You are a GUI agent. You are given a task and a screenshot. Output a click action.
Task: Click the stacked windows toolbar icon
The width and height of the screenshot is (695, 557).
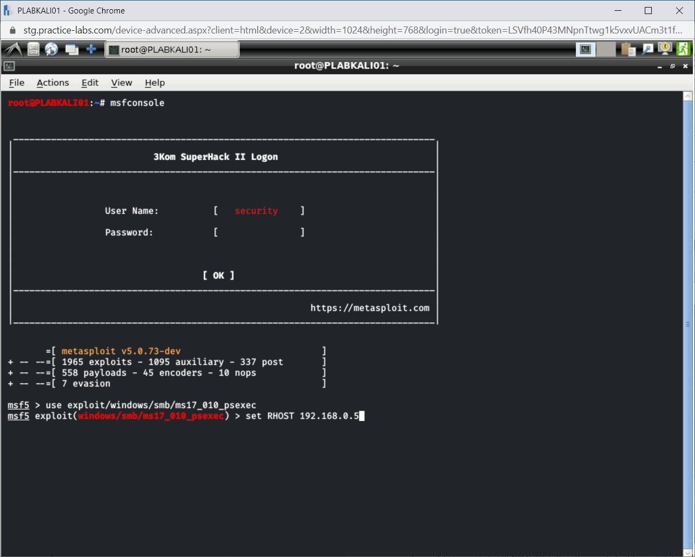71,49
